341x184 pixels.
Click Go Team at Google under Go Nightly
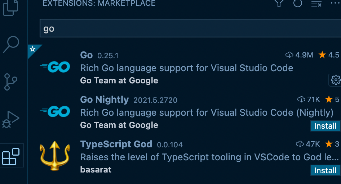119,125
